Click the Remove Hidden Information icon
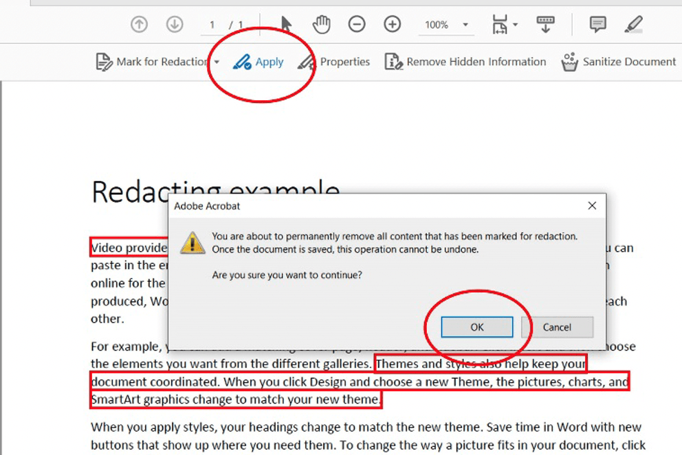682x455 pixels. (x=393, y=61)
